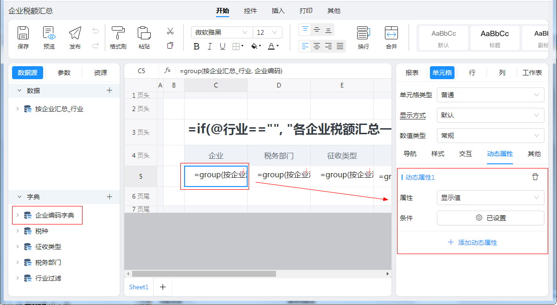Select the 格式刷 format painter
557x305 pixels.
pyautogui.click(x=118, y=33)
